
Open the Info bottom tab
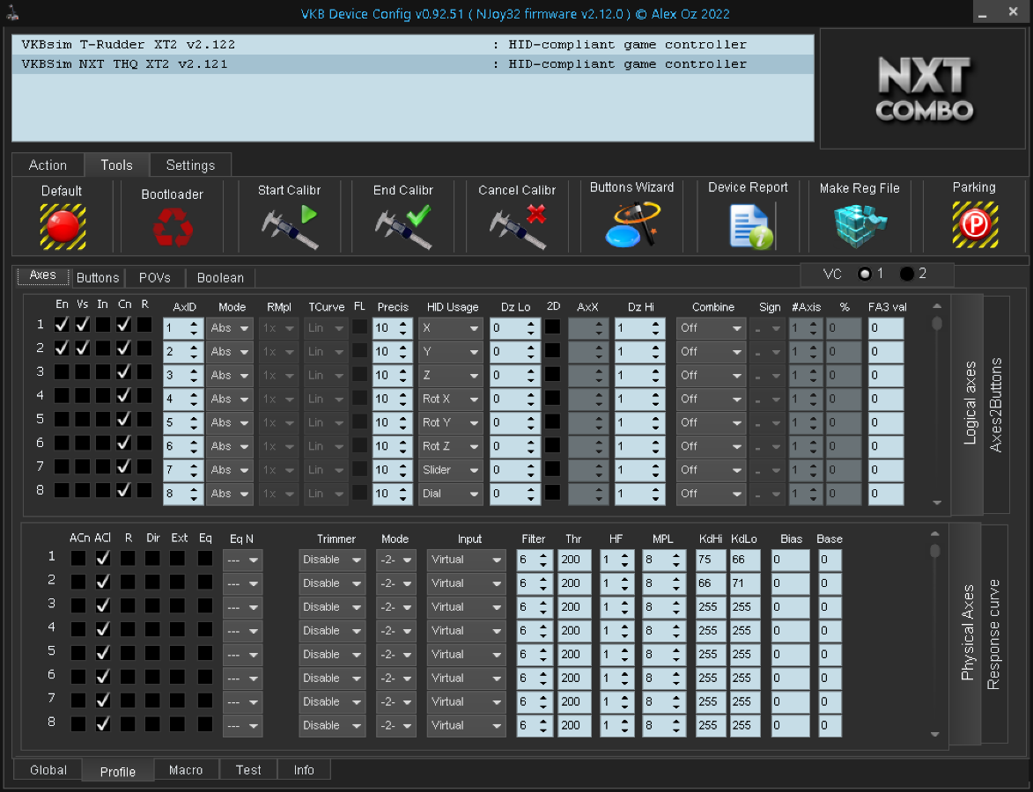click(x=304, y=770)
